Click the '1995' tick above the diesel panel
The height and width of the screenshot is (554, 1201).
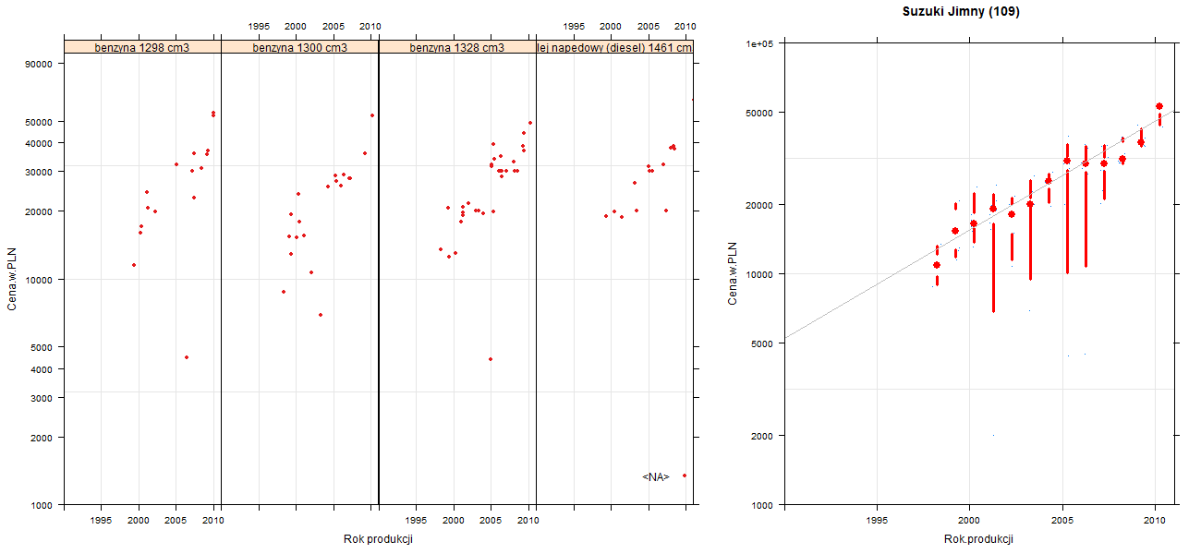[574, 26]
